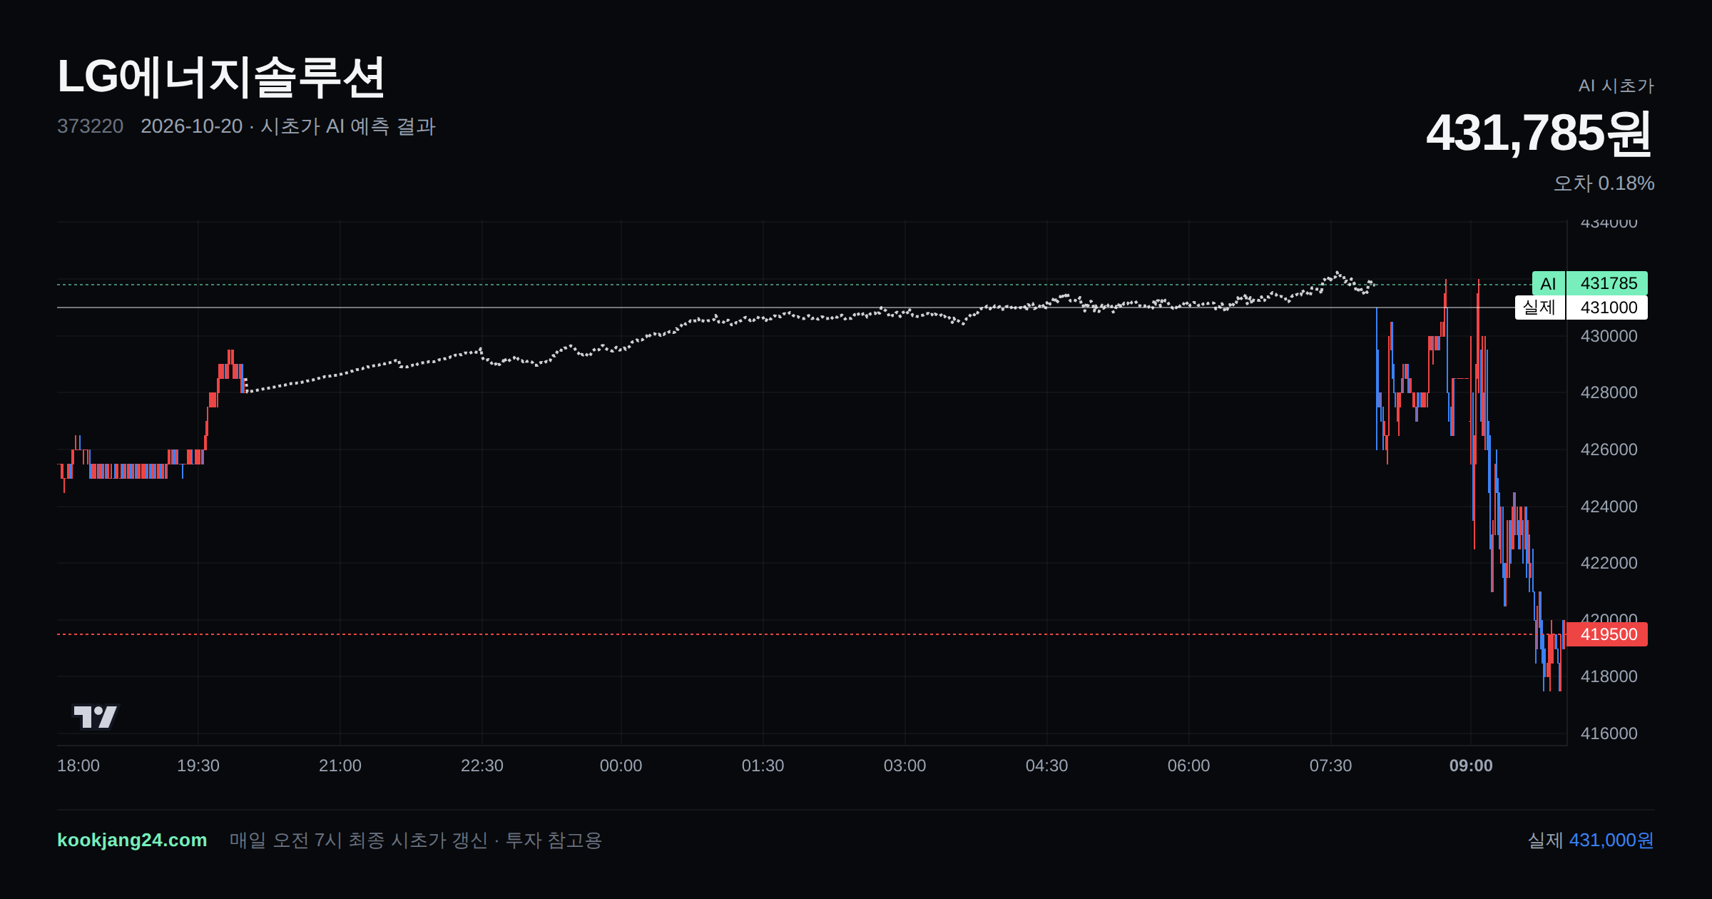The height and width of the screenshot is (899, 1712).
Task: Click the 01:30 time axis label
Action: click(763, 766)
